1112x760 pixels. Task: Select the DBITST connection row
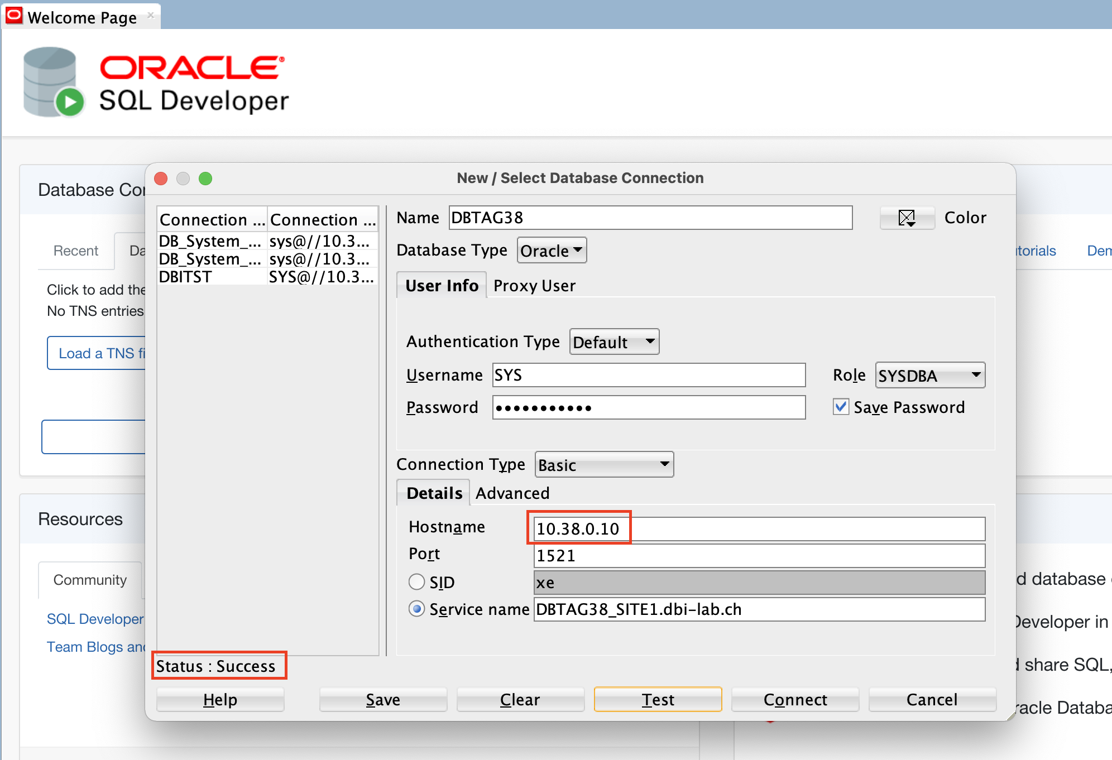[268, 277]
